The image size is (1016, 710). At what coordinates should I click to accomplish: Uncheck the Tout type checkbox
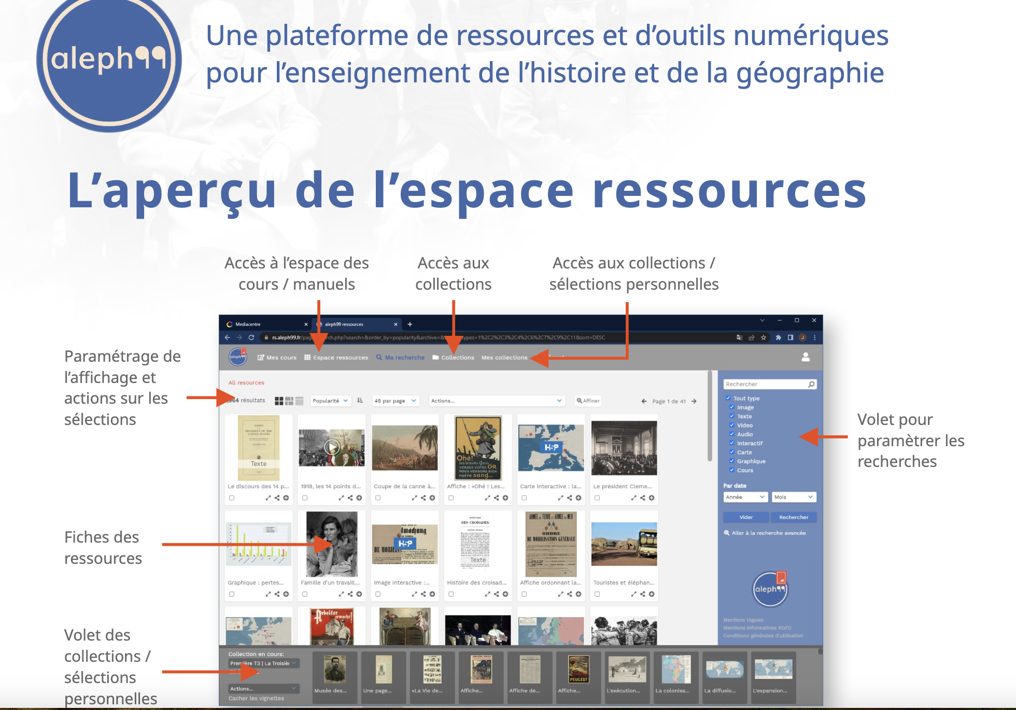click(x=728, y=398)
